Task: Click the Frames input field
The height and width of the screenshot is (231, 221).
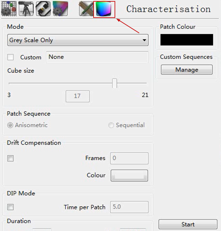Action: click(x=129, y=158)
